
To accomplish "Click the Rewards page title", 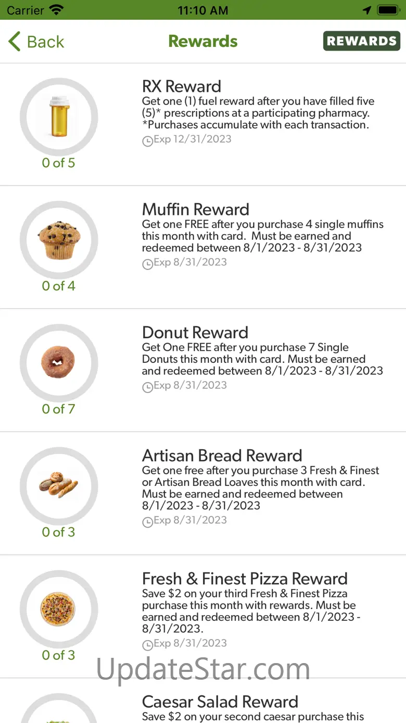I will coord(203,41).
